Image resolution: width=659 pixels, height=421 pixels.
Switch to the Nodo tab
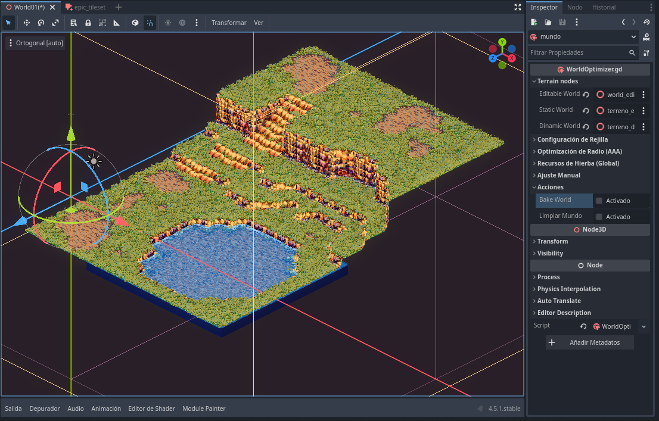click(x=574, y=7)
